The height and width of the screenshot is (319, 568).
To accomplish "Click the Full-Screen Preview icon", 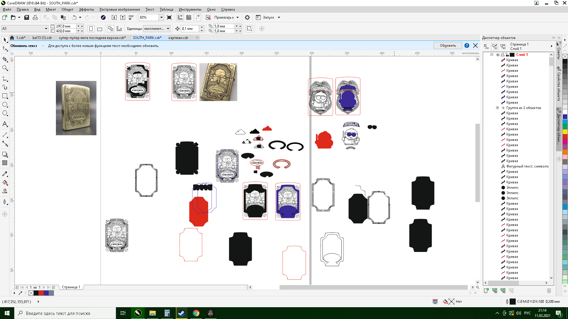I will click(169, 17).
